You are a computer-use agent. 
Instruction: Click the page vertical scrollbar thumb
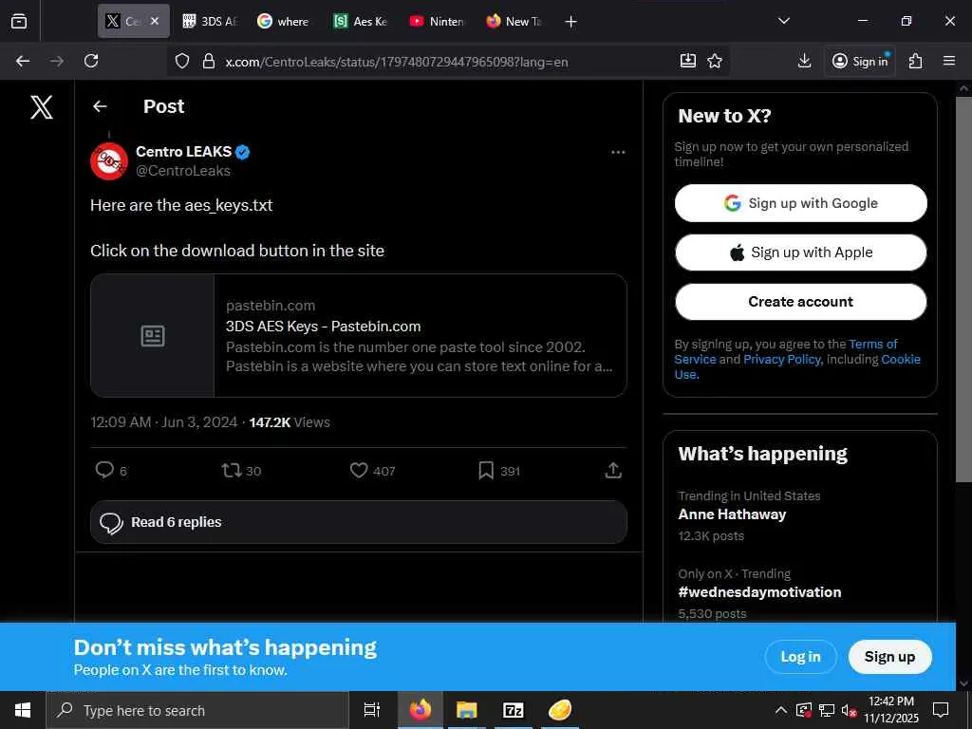pos(963,289)
